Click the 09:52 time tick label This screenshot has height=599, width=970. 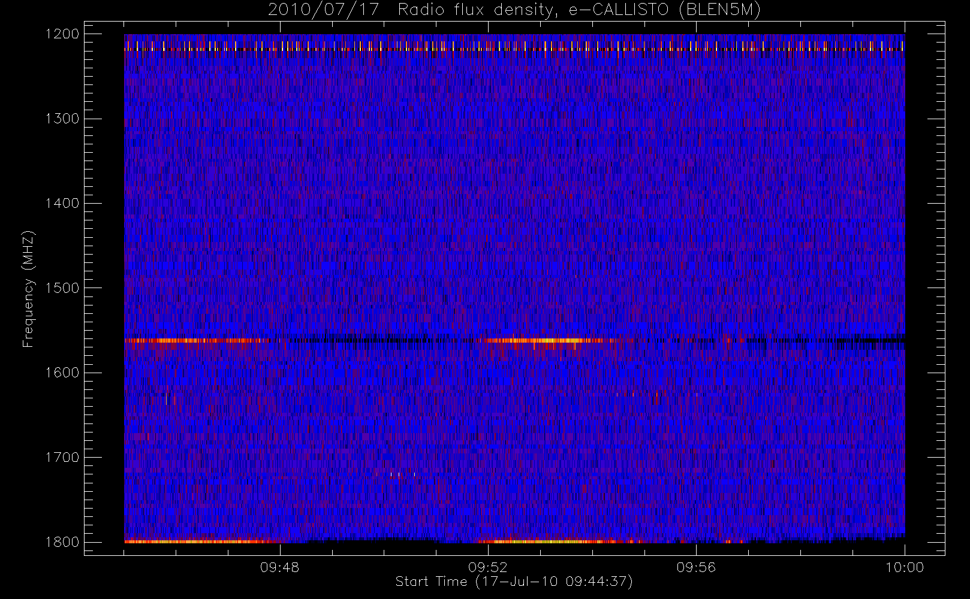click(x=488, y=567)
